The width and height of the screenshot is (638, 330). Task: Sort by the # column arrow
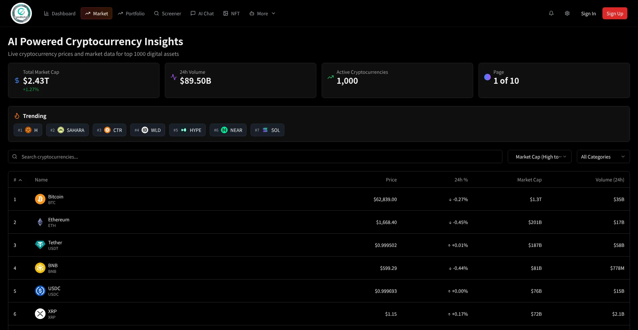20,180
